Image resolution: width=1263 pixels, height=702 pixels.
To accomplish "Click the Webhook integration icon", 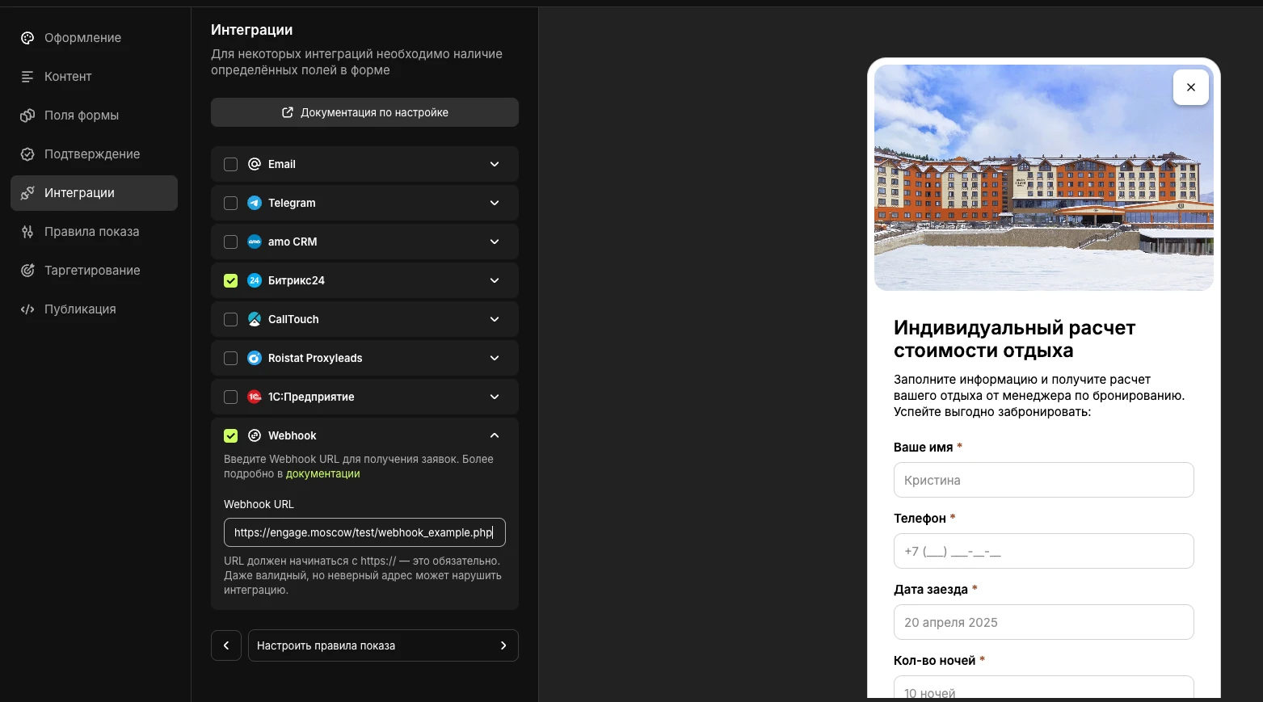I will pyautogui.click(x=255, y=435).
